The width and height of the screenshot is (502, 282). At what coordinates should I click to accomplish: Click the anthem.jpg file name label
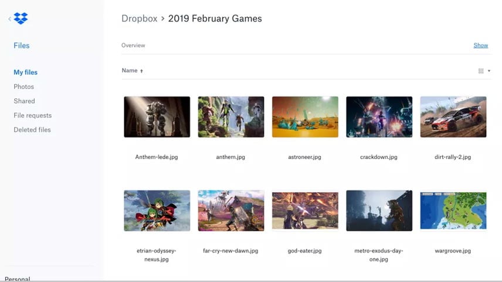230,157
